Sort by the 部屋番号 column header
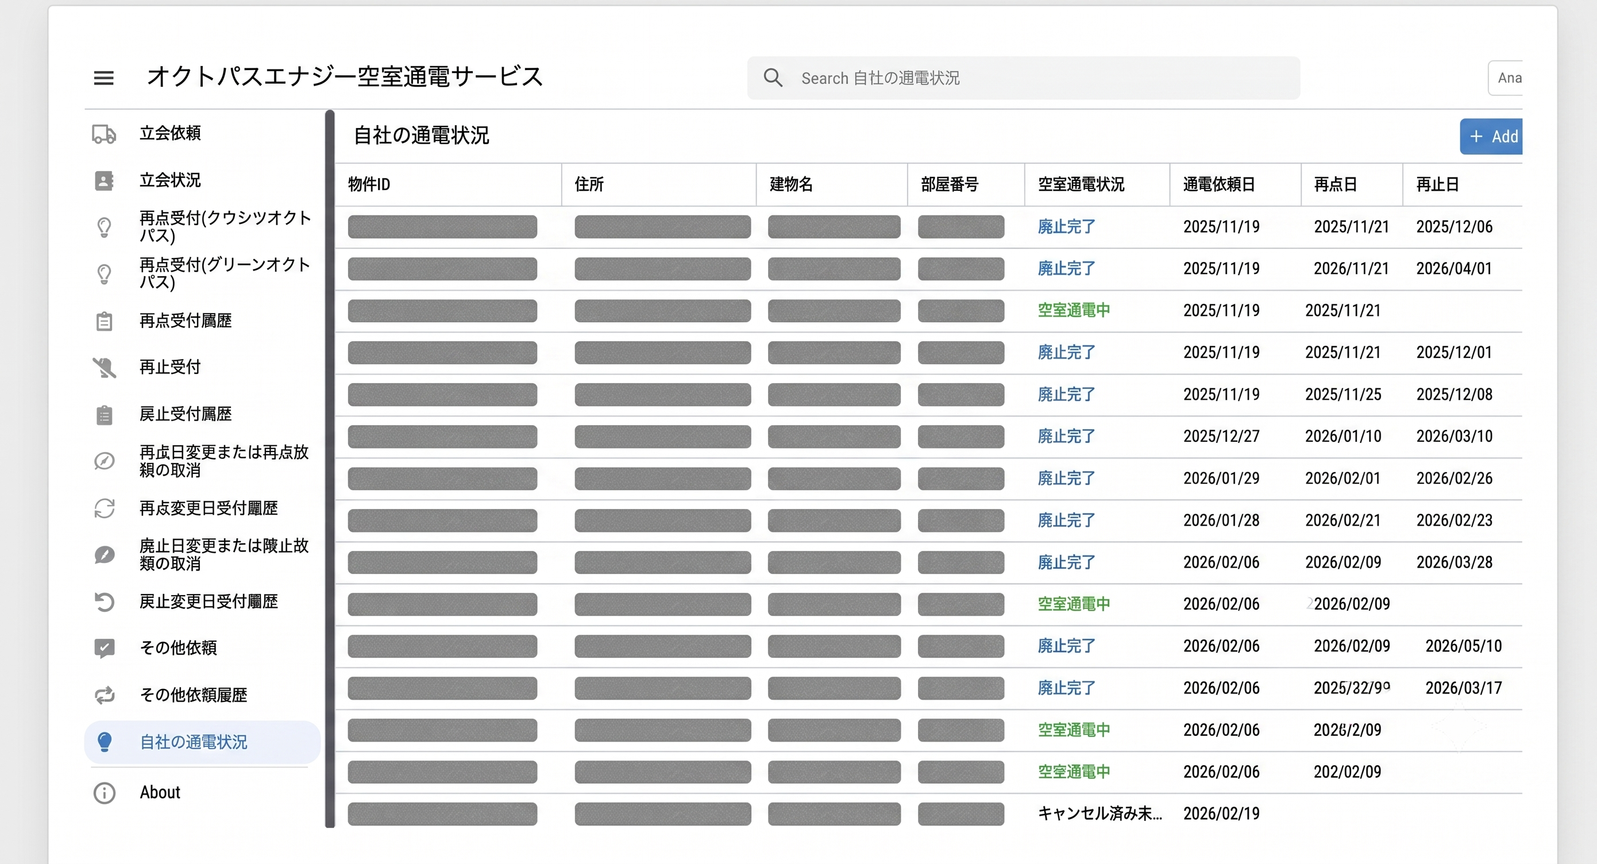Viewport: 1597px width, 864px height. click(949, 184)
